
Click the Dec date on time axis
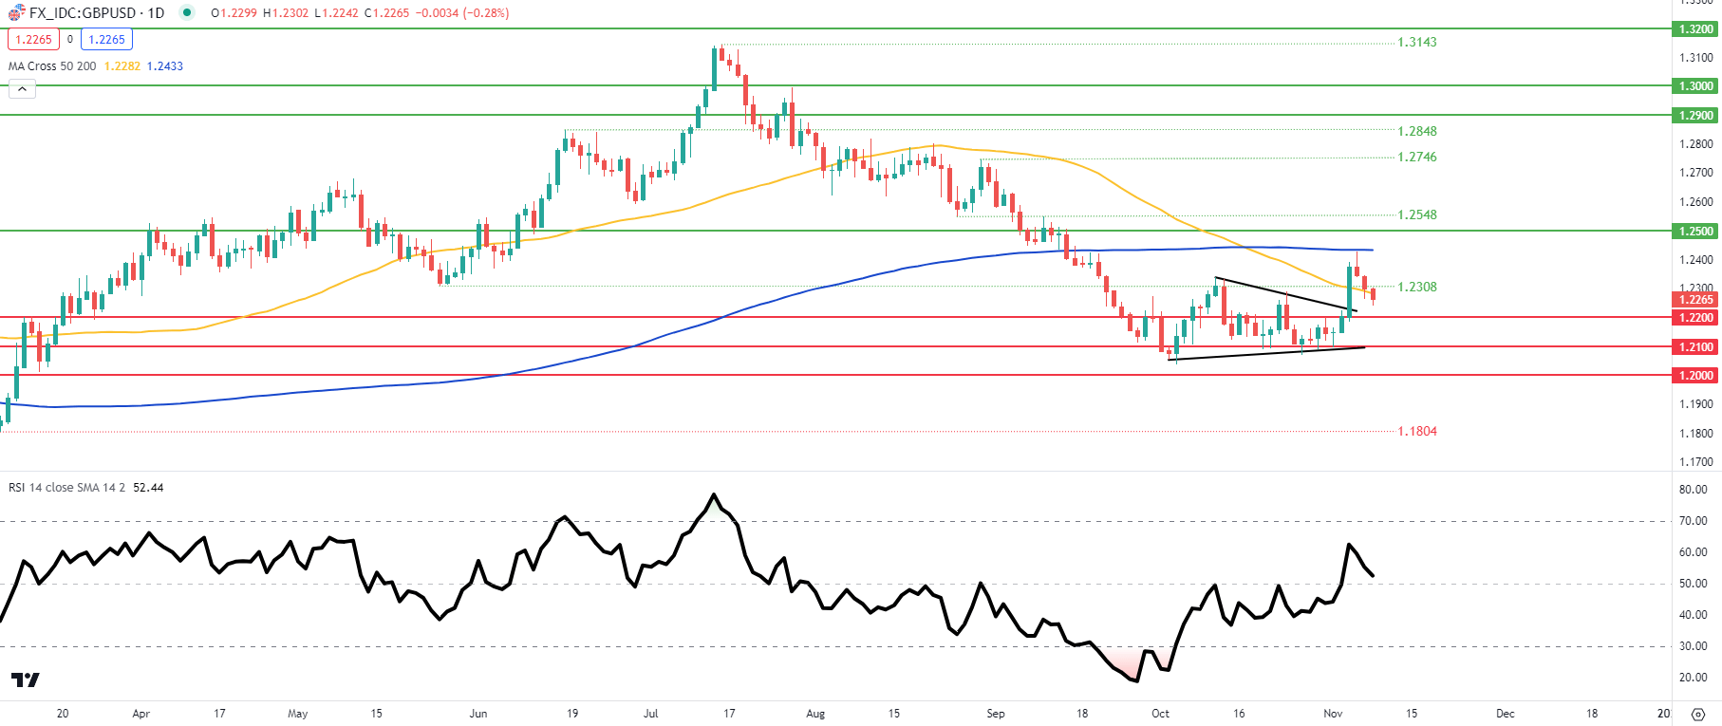(1506, 714)
